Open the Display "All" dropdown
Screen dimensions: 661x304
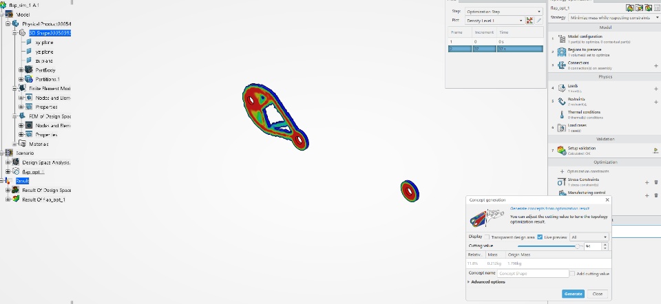pos(589,237)
